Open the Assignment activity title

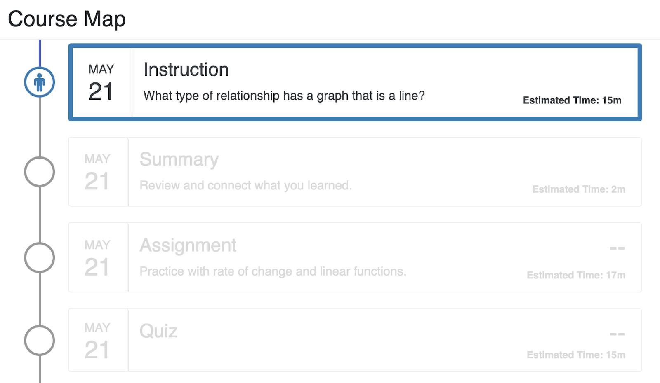pyautogui.click(x=188, y=245)
